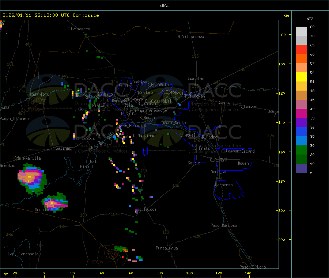Select the Divisadero map label
329x278 pixels.
(x=79, y=29)
